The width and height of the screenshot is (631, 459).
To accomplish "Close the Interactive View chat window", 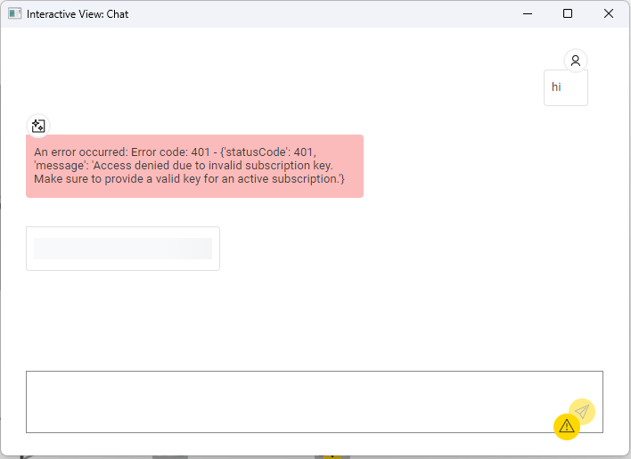I will pos(609,14).
